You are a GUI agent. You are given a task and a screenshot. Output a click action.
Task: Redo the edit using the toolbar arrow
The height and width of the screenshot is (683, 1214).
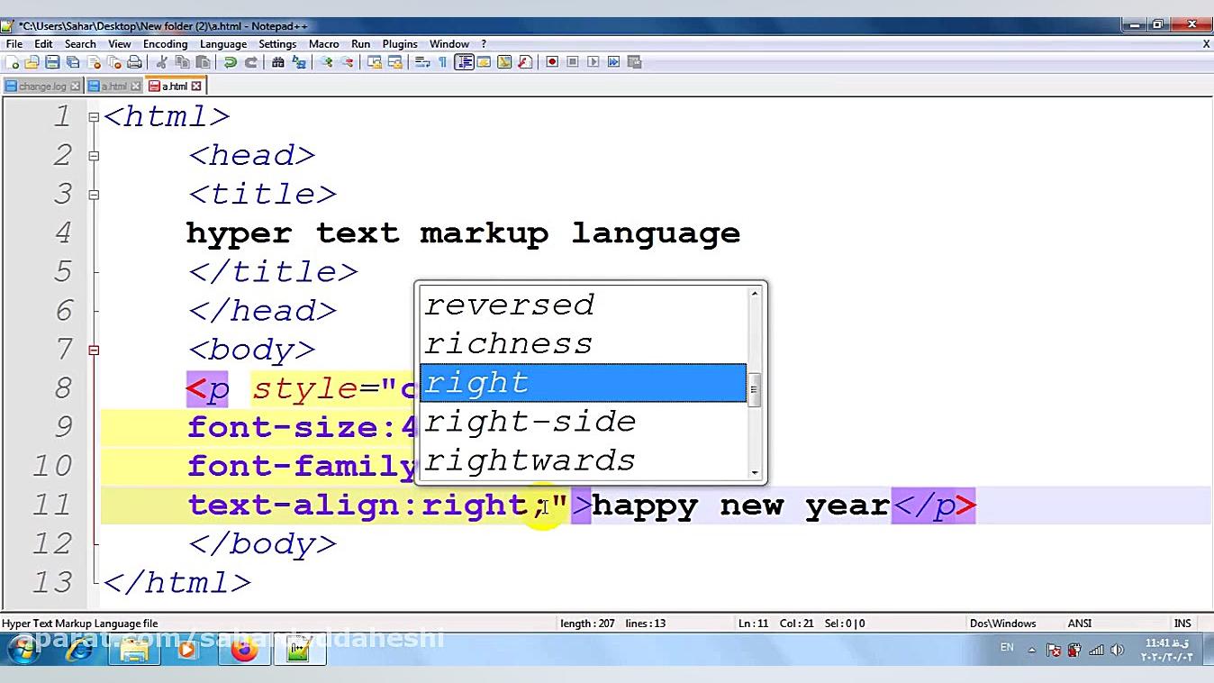[x=251, y=62]
